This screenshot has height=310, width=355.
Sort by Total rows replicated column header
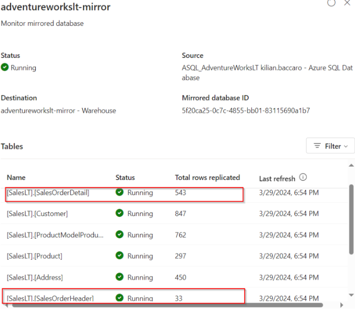(208, 177)
